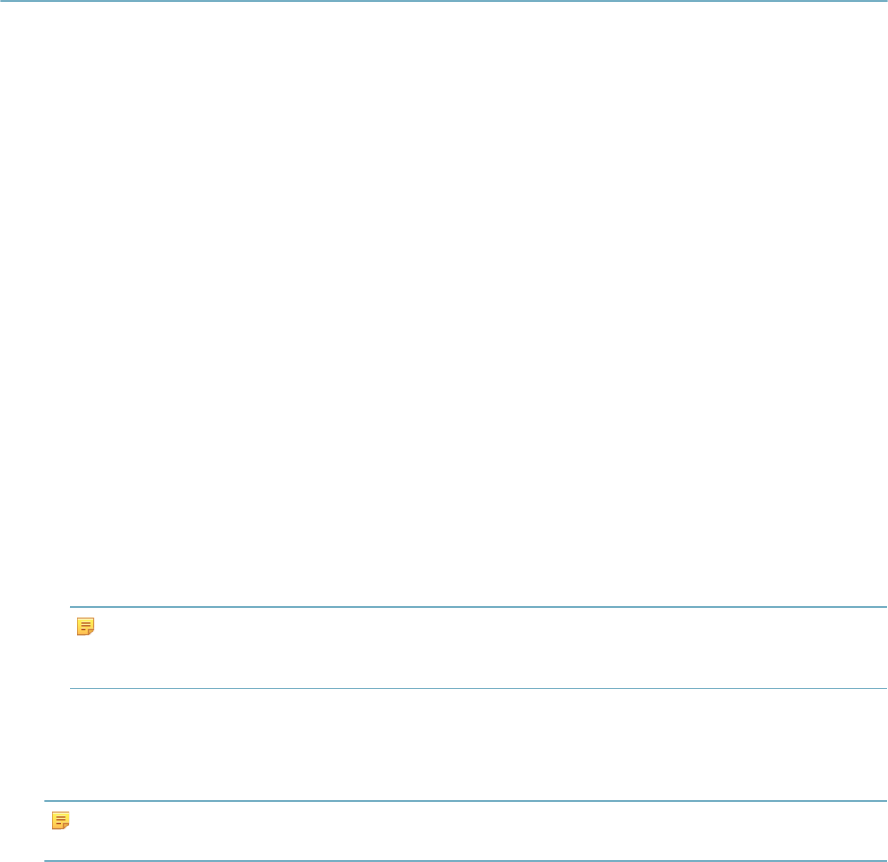The image size is (888, 862).
Task: Click the bottom-most yellow note icon
Action: coord(61,820)
